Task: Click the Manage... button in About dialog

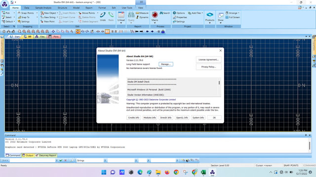Action: coord(166,64)
